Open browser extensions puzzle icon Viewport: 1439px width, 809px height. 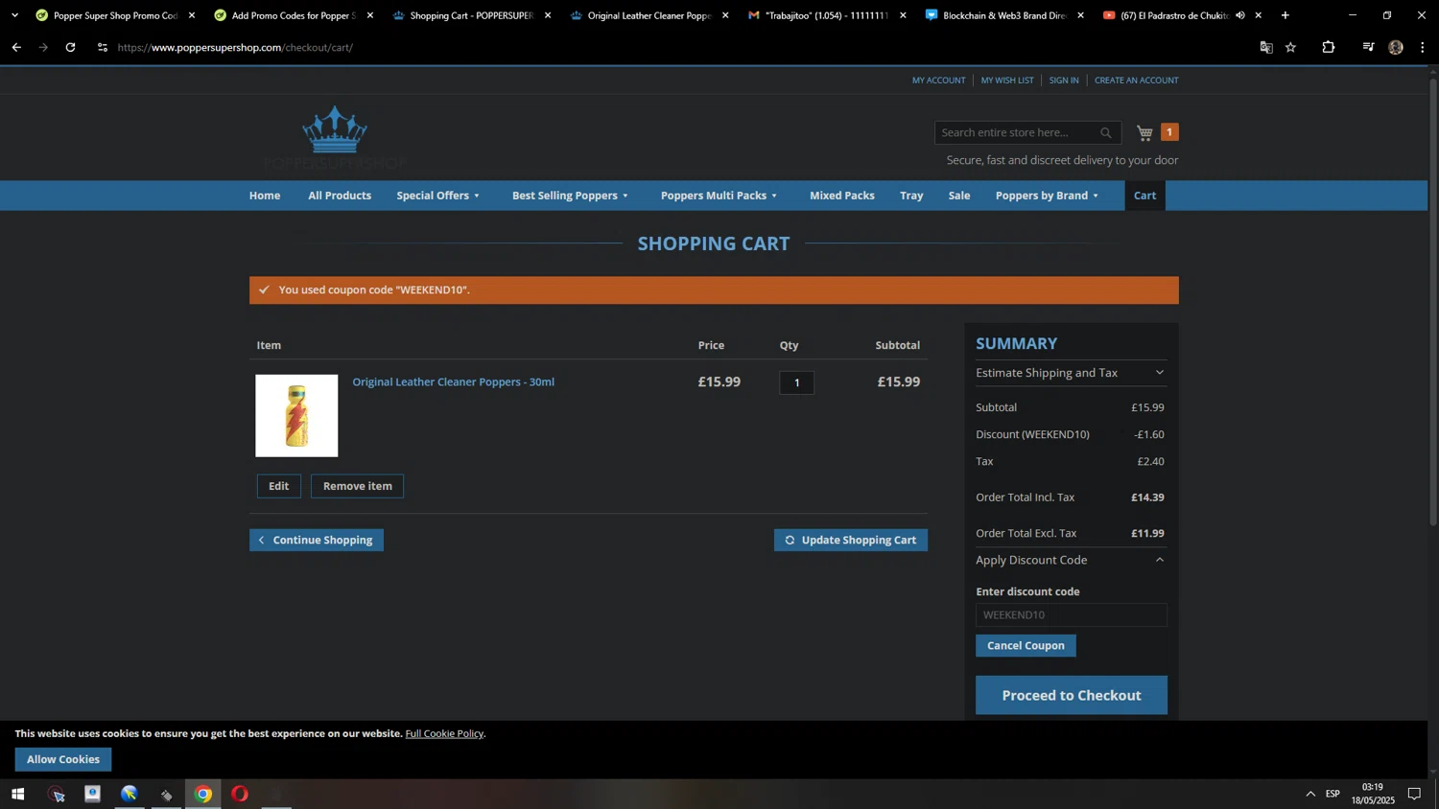[x=1329, y=47]
